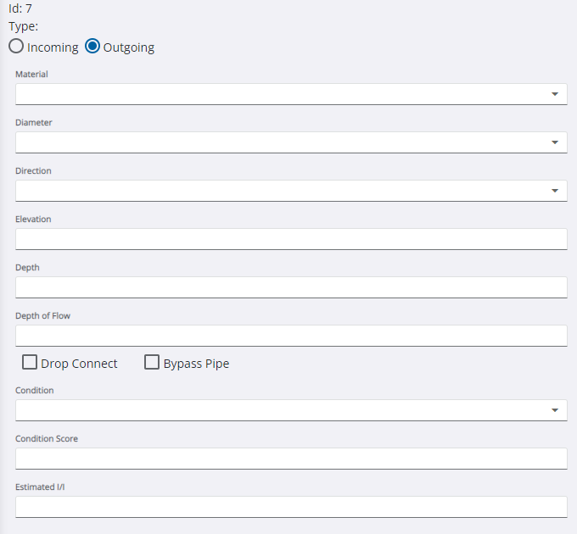Click the Diameter dropdown arrow icon

[x=555, y=142]
